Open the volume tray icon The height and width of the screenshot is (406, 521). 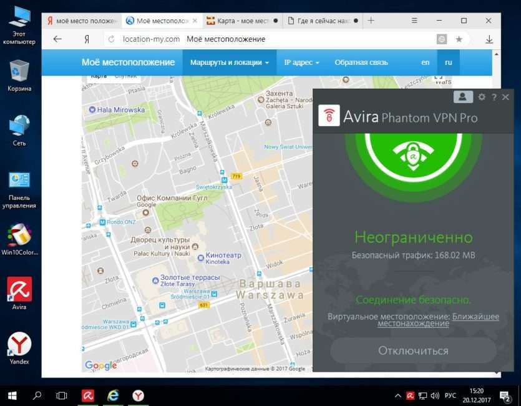[x=435, y=395]
